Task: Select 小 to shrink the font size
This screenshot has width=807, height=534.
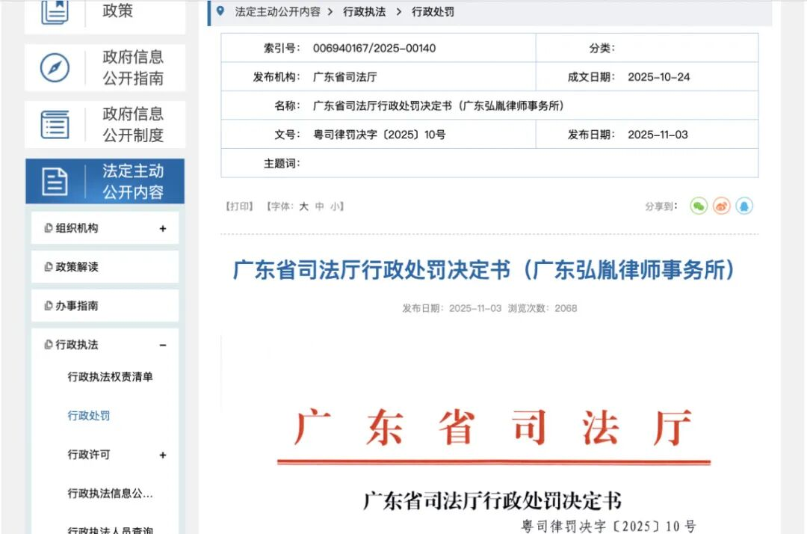Action: 334,206
